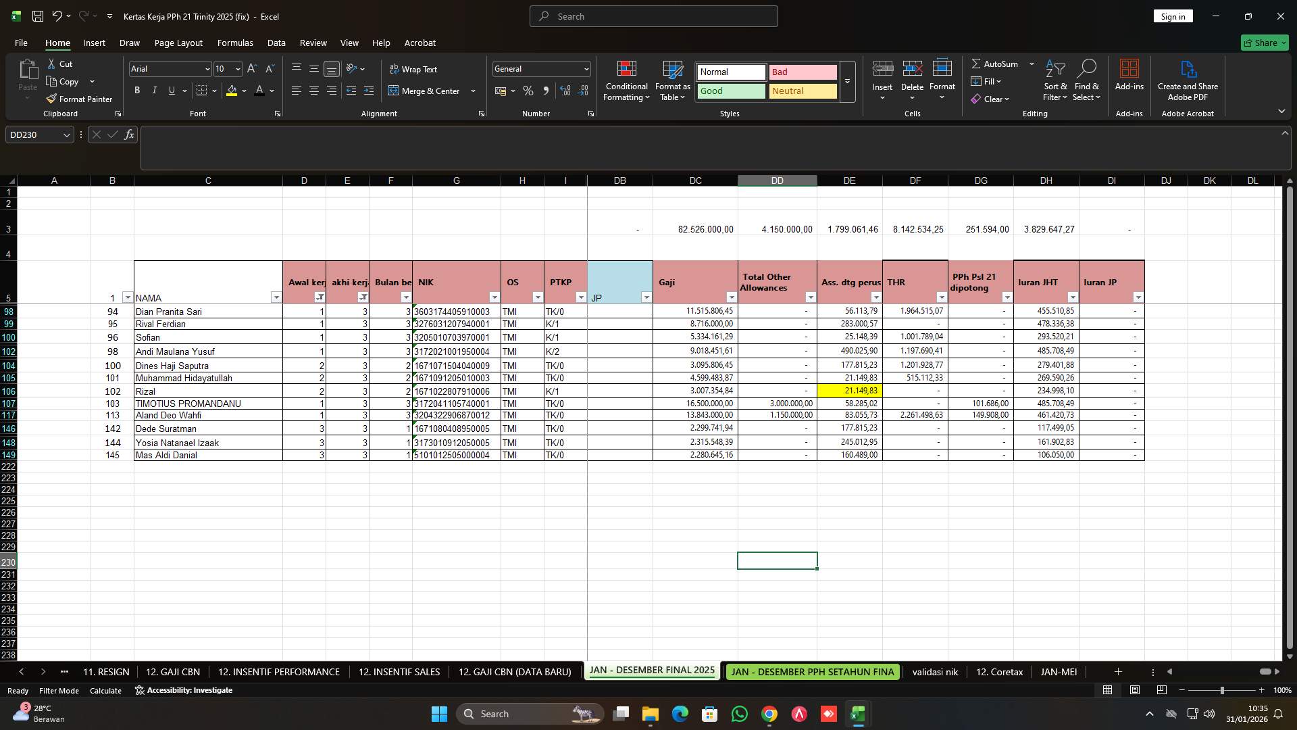Switch to the Formulas ribbon tab
The width and height of the screenshot is (1297, 730).
point(235,43)
